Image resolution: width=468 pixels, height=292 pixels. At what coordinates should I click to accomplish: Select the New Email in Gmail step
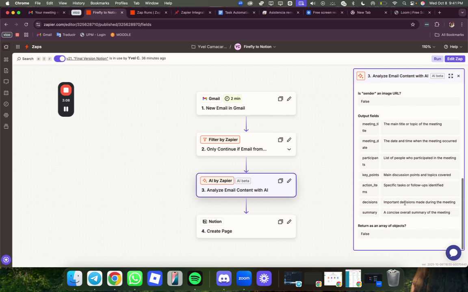(x=246, y=103)
